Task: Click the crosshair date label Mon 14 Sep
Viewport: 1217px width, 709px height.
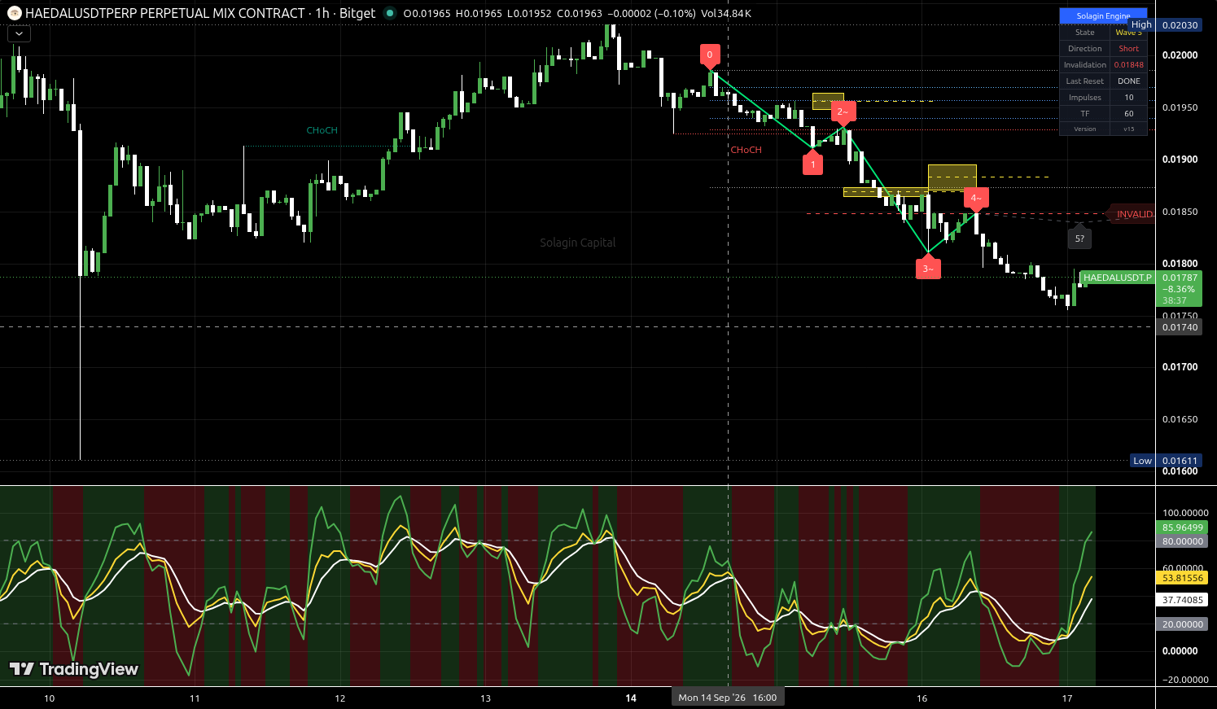Action: click(728, 698)
